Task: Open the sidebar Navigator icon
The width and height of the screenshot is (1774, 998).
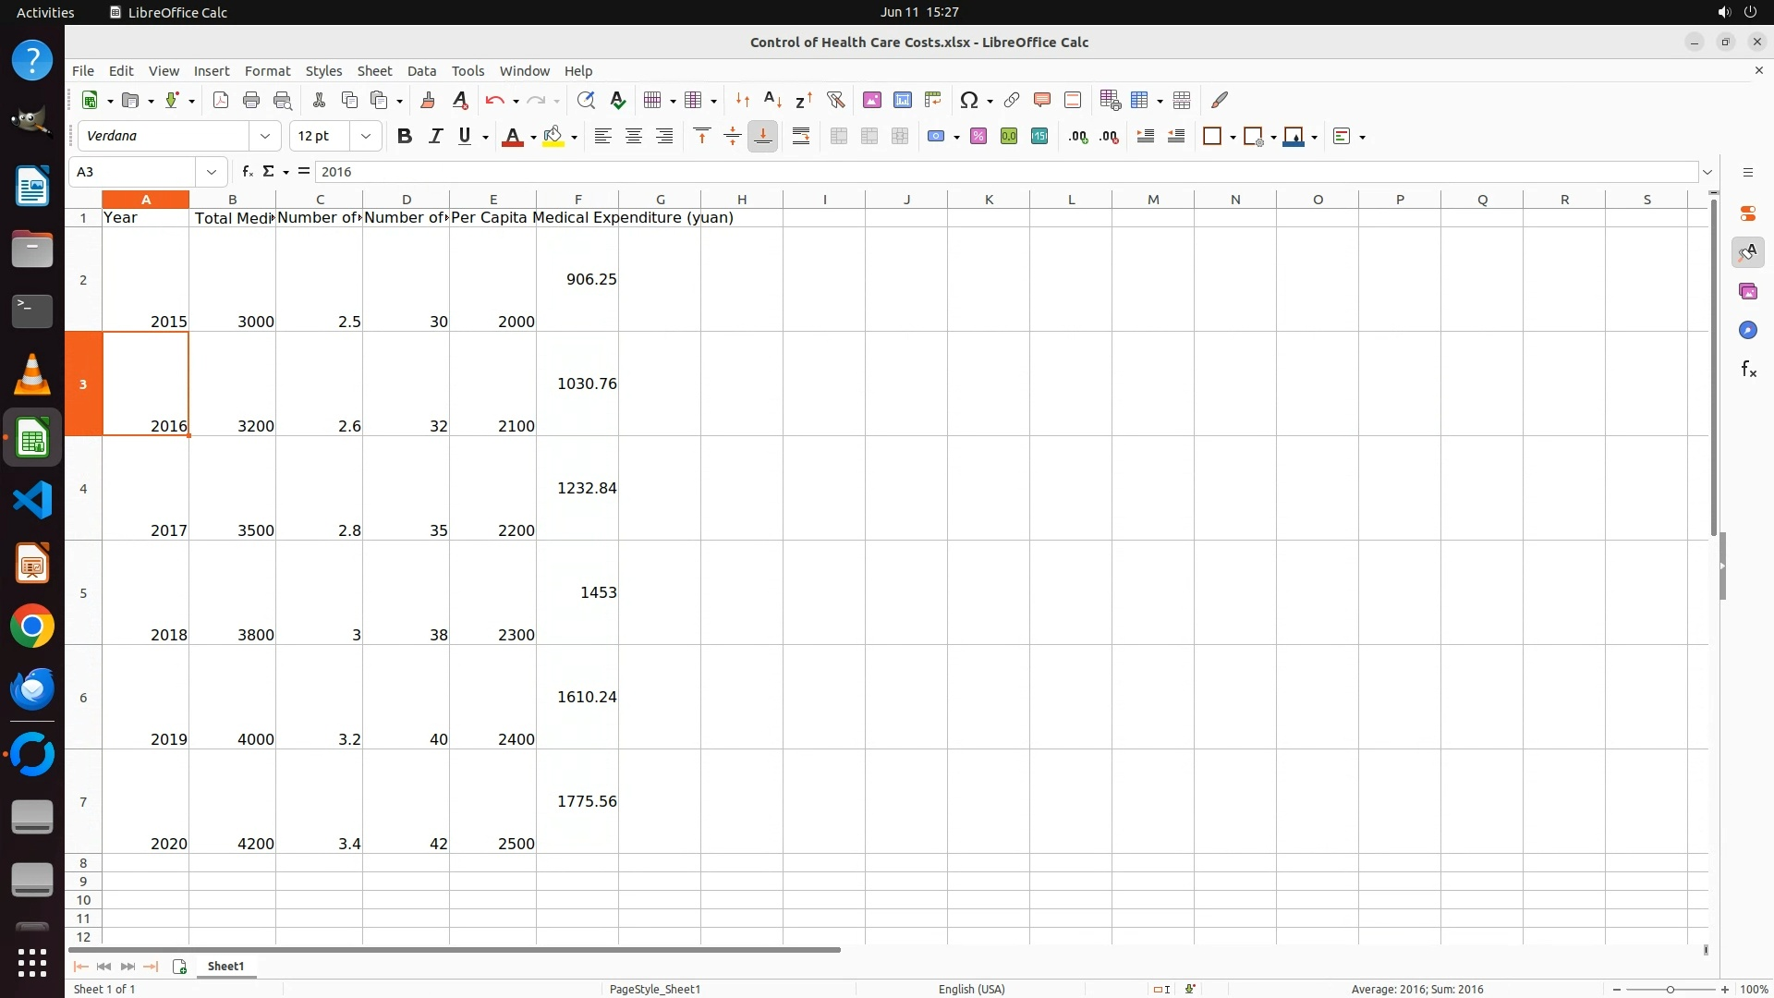Action: (x=1747, y=330)
